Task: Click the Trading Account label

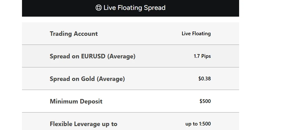Action: (74, 34)
